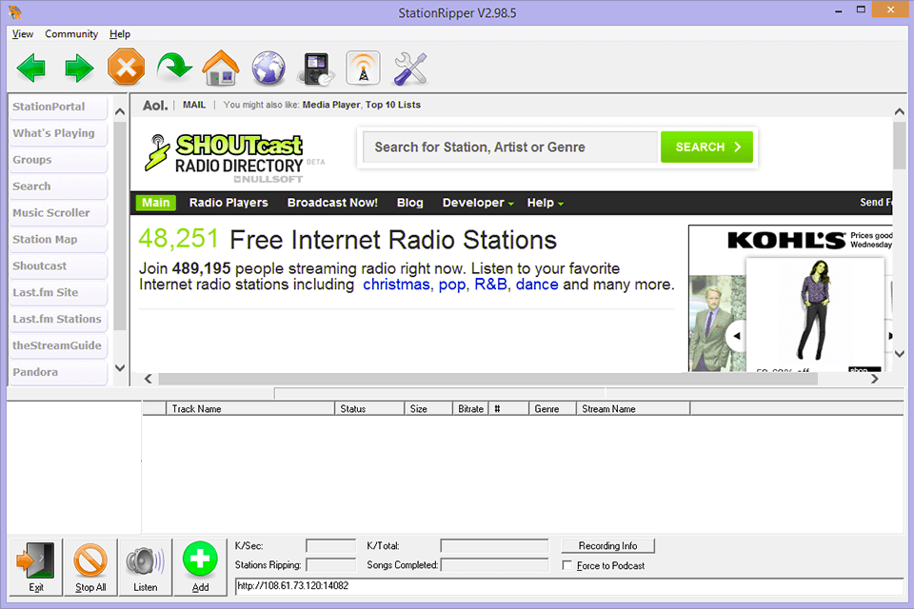
Task: Open the Broadcast Now! tab
Action: (332, 203)
